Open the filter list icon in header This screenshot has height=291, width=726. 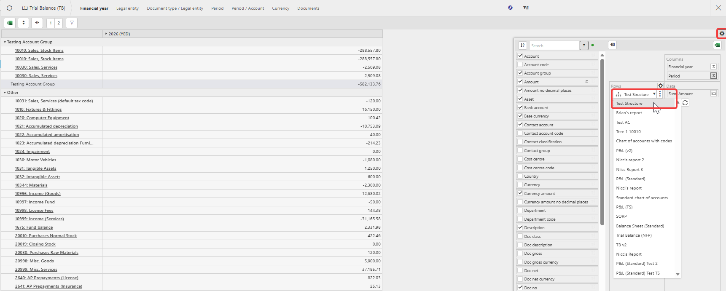pyautogui.click(x=526, y=8)
